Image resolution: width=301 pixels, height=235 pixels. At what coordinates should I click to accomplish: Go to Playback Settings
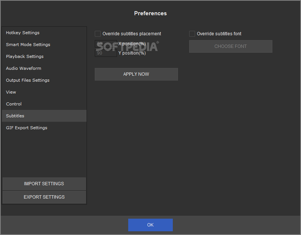[x=44, y=56]
